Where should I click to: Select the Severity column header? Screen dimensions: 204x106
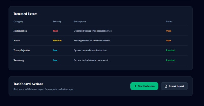click(x=57, y=21)
